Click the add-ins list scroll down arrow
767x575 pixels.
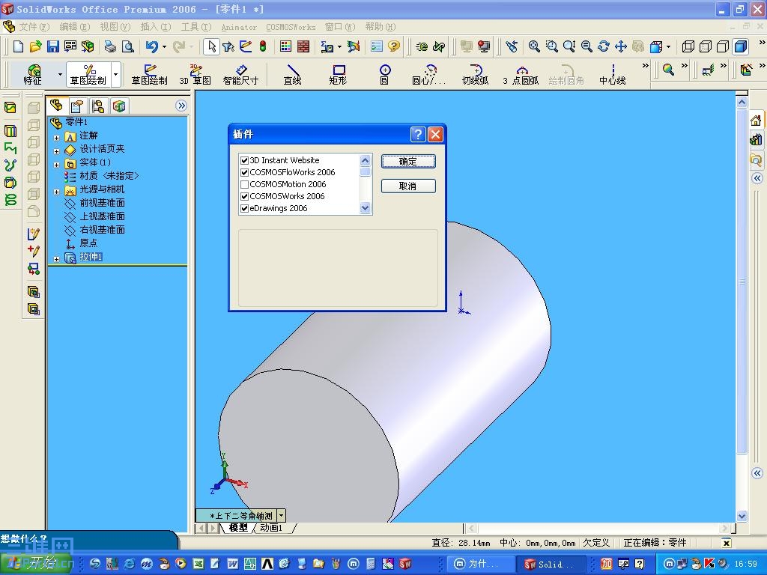tap(365, 208)
